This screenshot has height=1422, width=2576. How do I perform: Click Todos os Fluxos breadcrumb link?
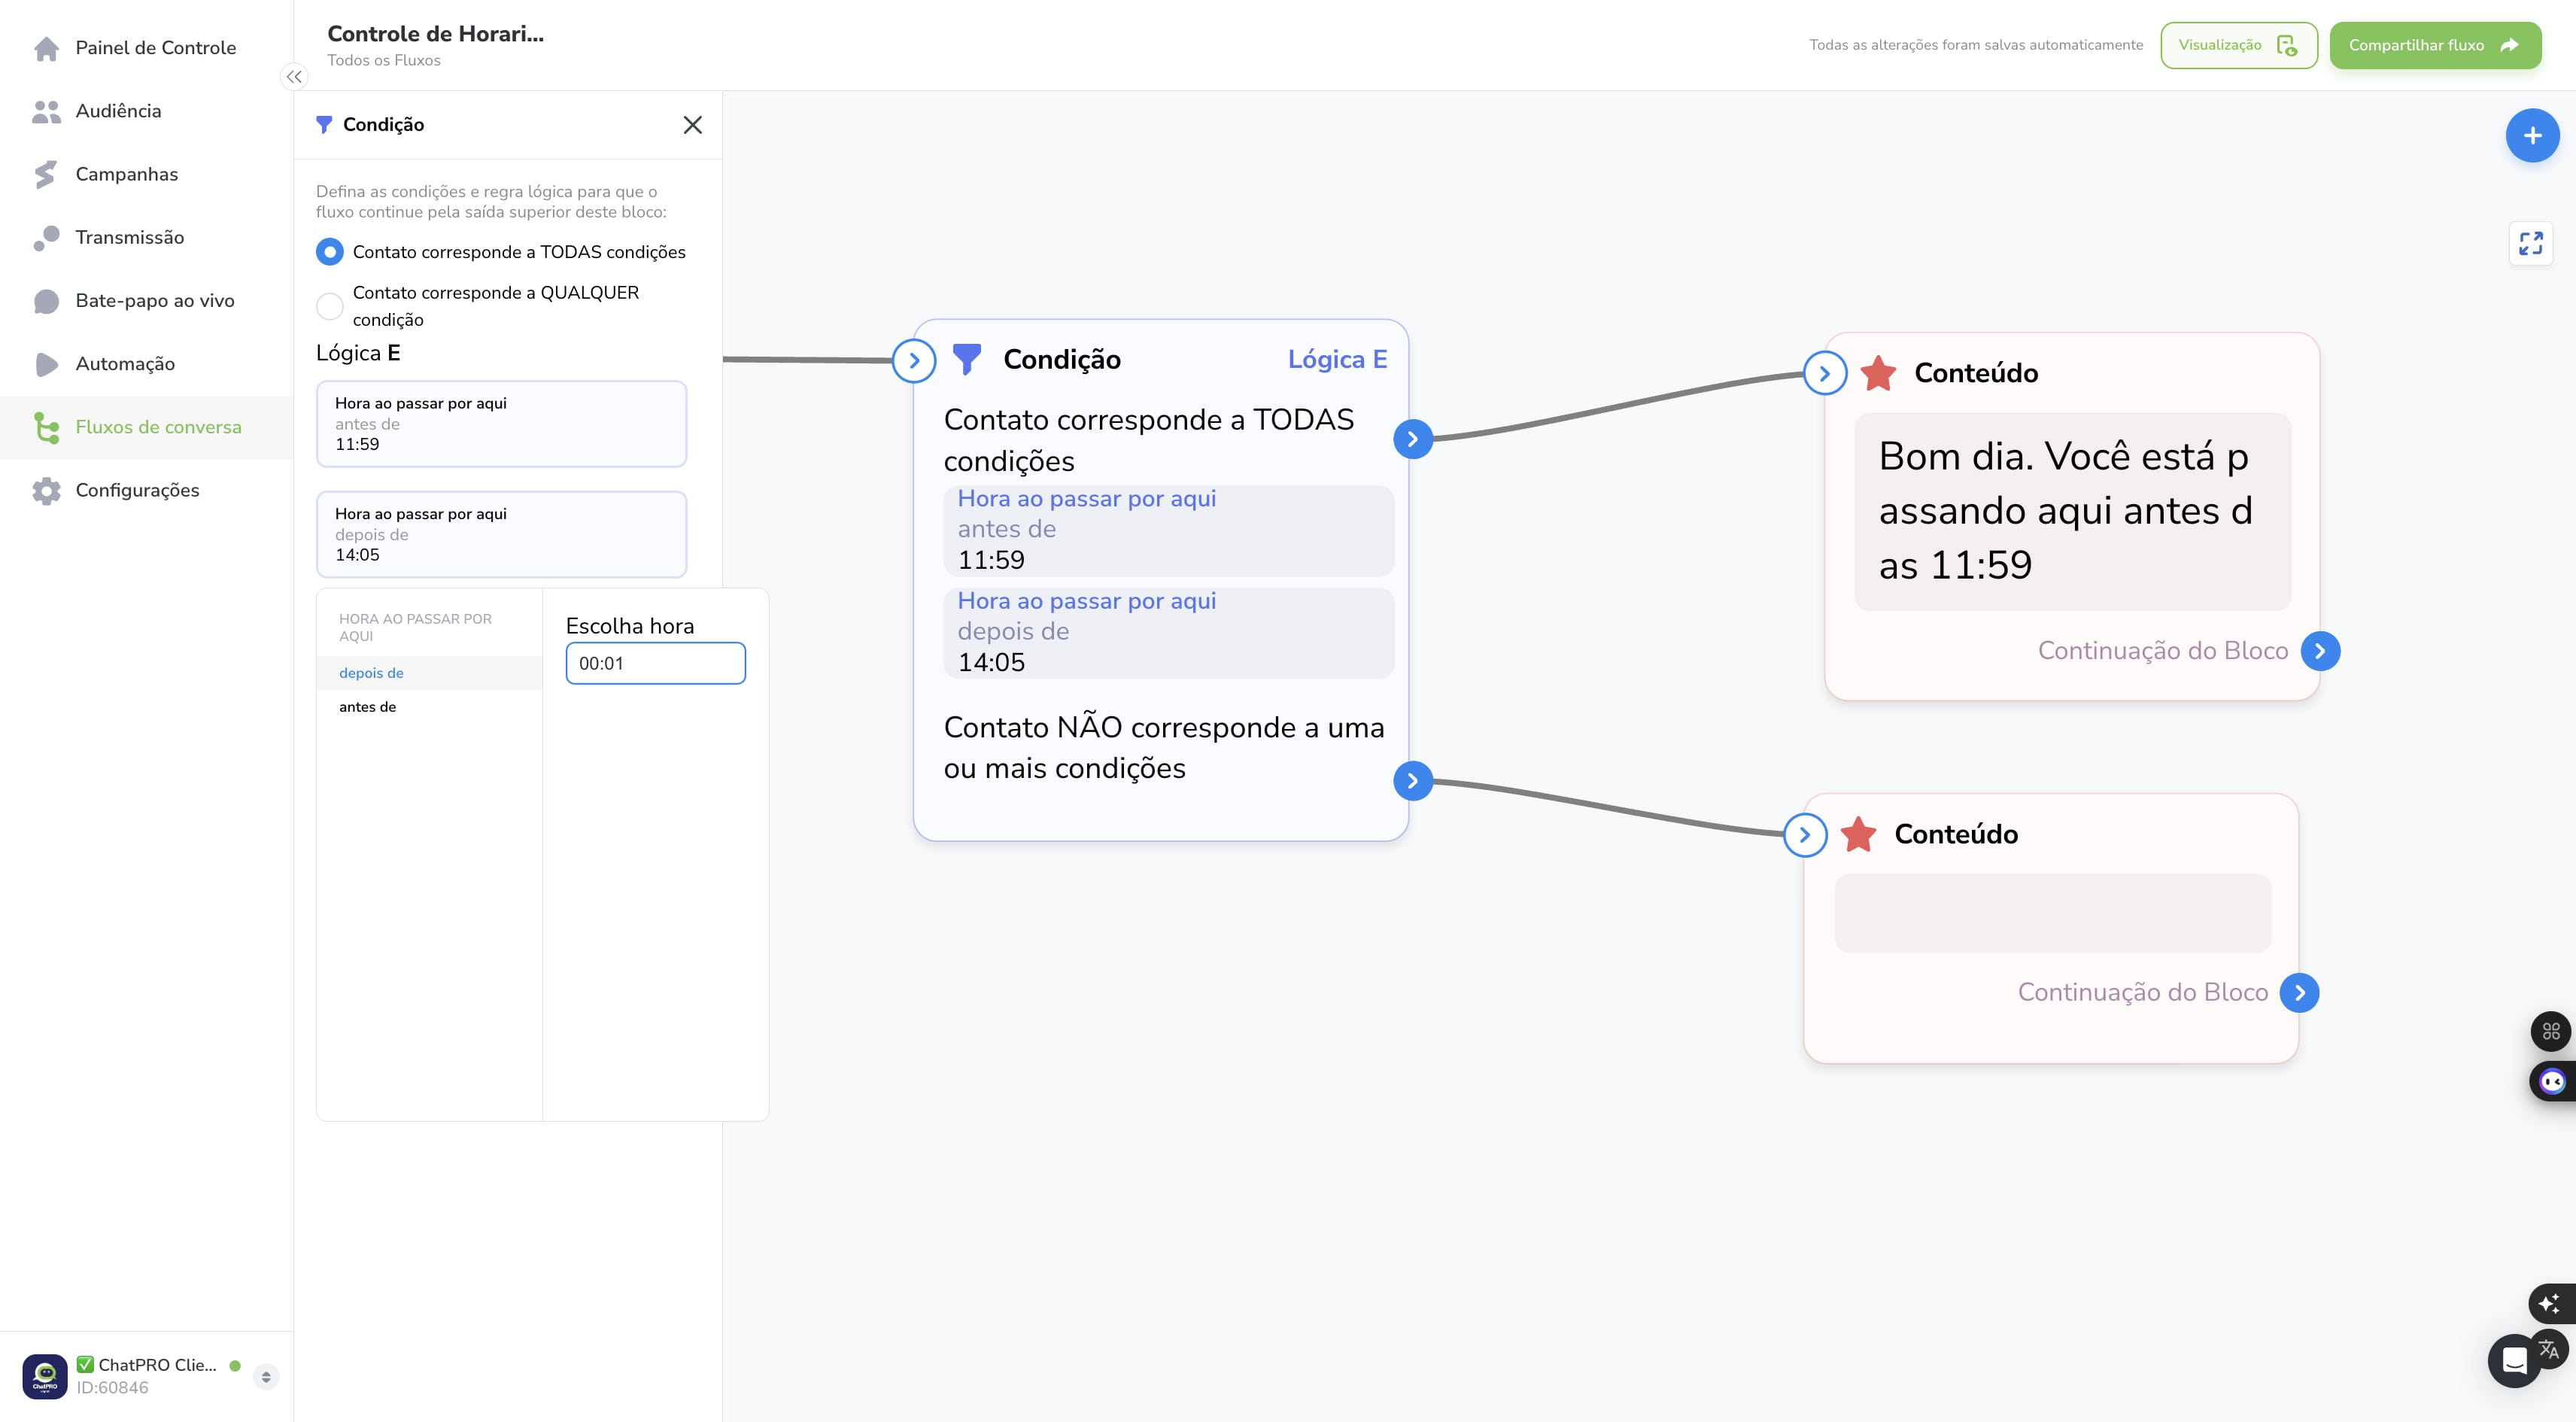click(384, 61)
